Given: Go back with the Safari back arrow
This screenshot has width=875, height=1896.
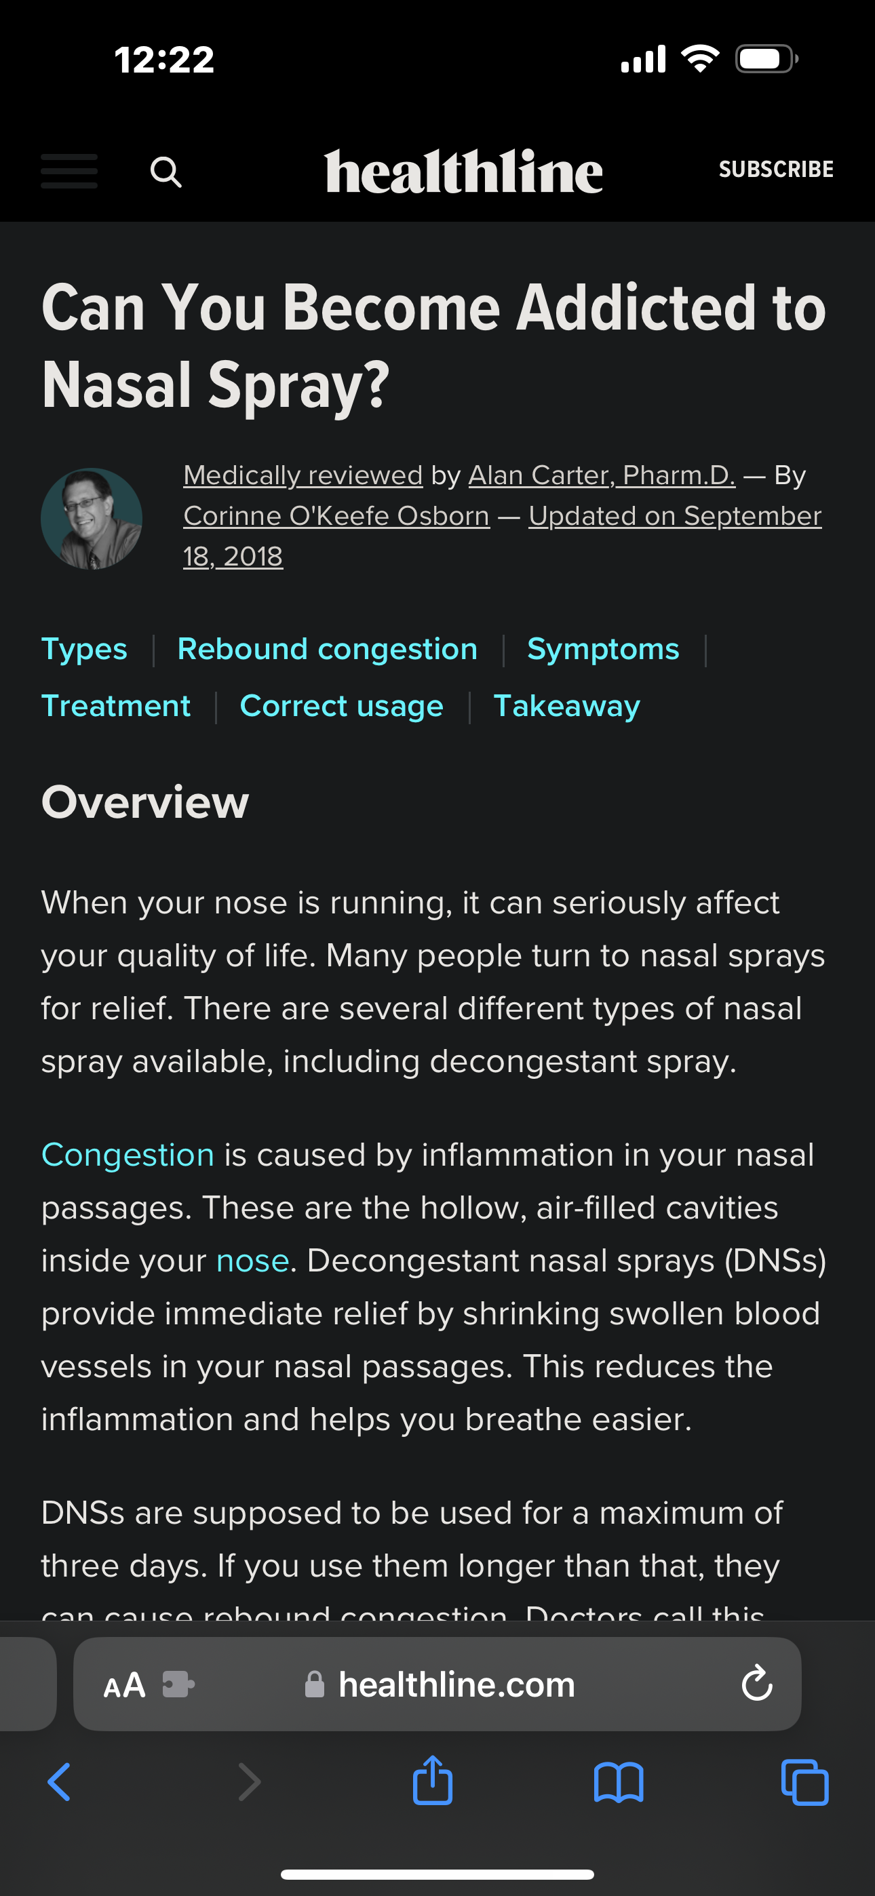Looking at the screenshot, I should click(59, 1782).
